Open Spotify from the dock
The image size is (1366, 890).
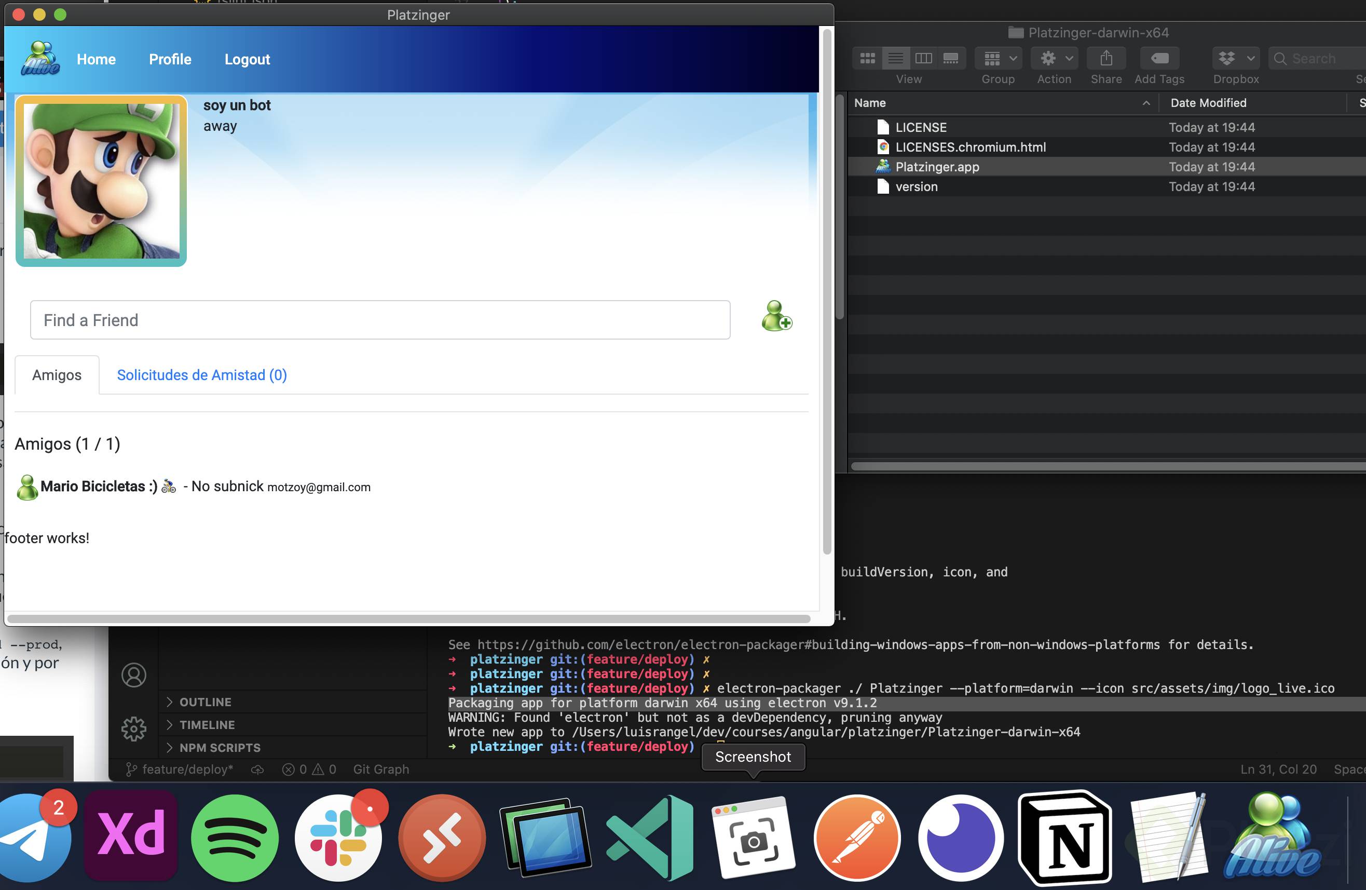[x=235, y=838]
